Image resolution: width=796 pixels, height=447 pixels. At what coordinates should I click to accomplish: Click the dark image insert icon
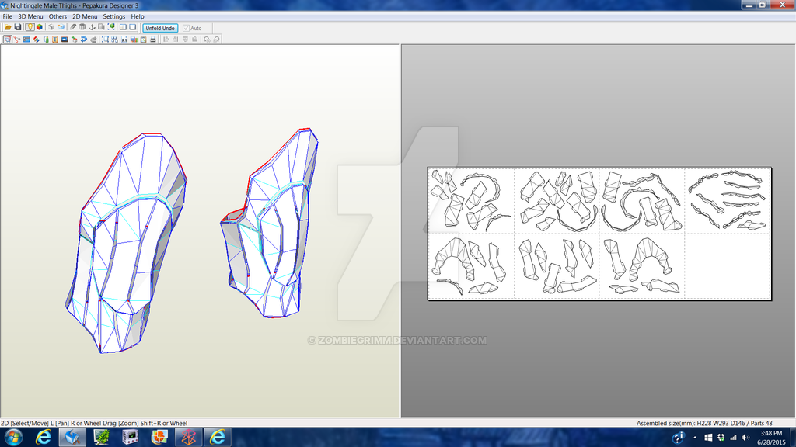[65, 40]
